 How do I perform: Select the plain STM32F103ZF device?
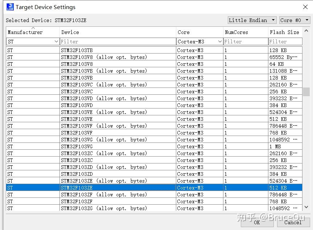pos(154,201)
